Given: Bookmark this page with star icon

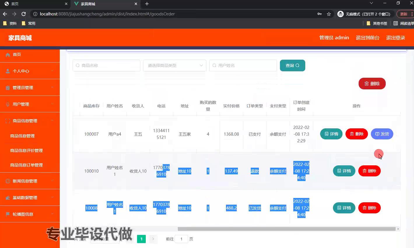Looking at the screenshot, I should click(x=329, y=14).
